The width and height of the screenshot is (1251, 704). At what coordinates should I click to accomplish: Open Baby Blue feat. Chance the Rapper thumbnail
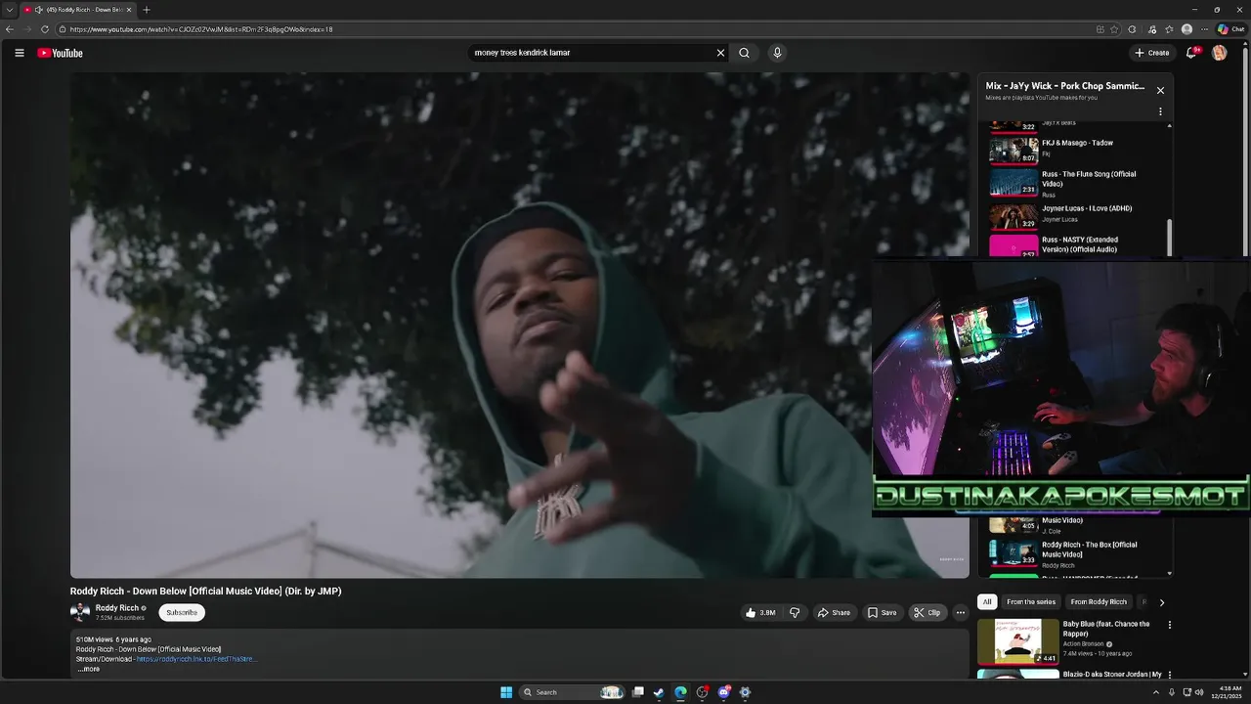pos(1018,641)
